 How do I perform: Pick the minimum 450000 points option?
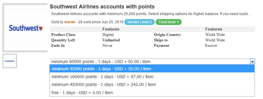click(x=152, y=85)
